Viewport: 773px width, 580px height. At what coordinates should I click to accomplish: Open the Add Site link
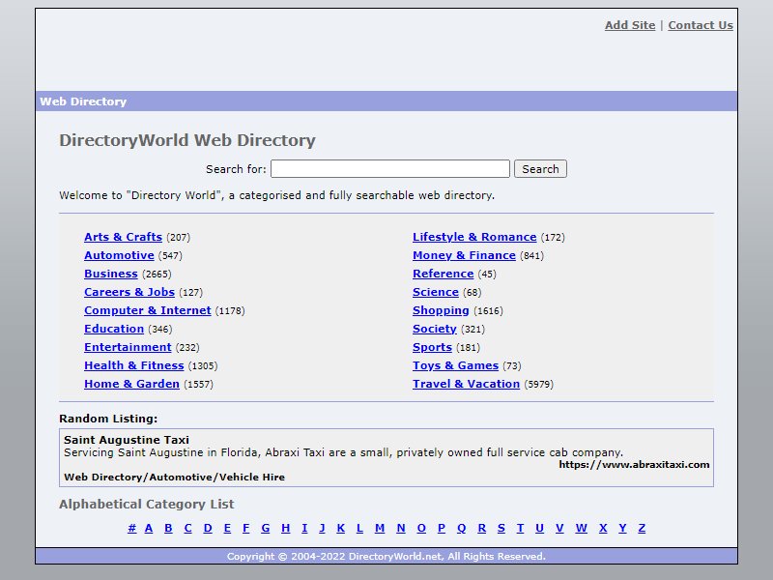(630, 25)
